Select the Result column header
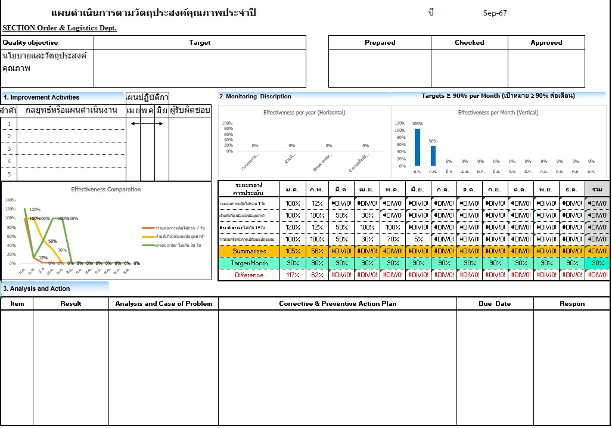The image size is (612, 428). click(71, 303)
